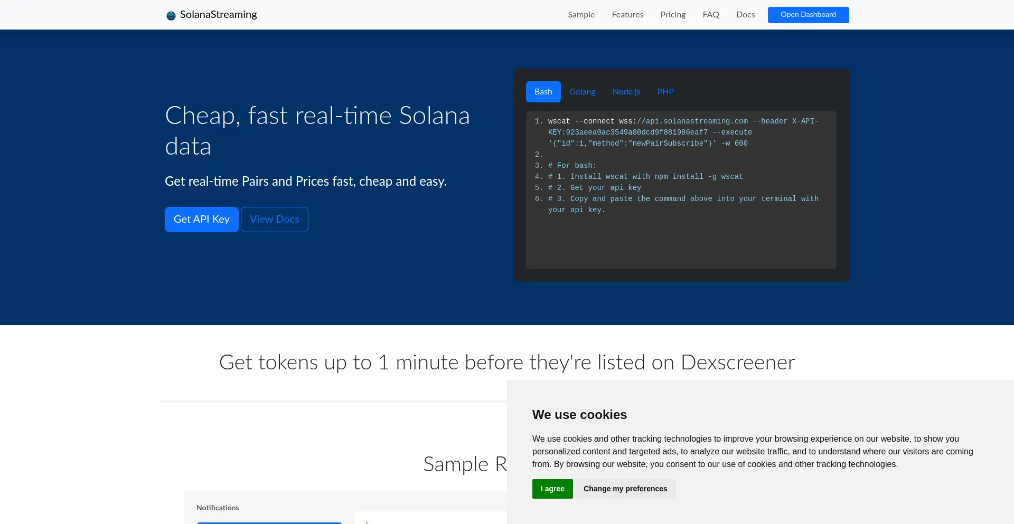Select the Bash code tab
The height and width of the screenshot is (524, 1014).
[543, 92]
